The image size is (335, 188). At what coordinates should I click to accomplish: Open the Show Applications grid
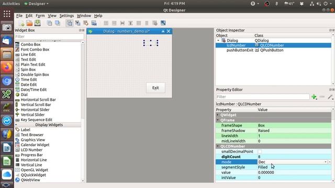7,14
